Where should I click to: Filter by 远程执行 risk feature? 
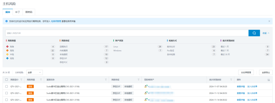[x=63, y=47]
